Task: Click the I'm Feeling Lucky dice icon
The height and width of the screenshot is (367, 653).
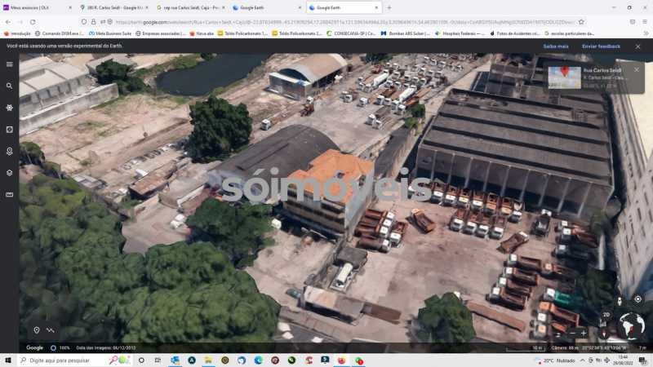Action: pyautogui.click(x=9, y=130)
